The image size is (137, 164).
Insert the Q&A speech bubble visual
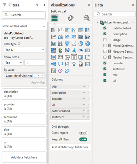pos(60,64)
